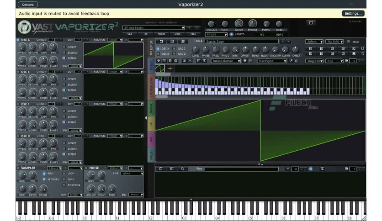Screen dimensions: 382x221
Task: Click the blue snap toggle in sample editor toolbar
Action: tap(311, 168)
